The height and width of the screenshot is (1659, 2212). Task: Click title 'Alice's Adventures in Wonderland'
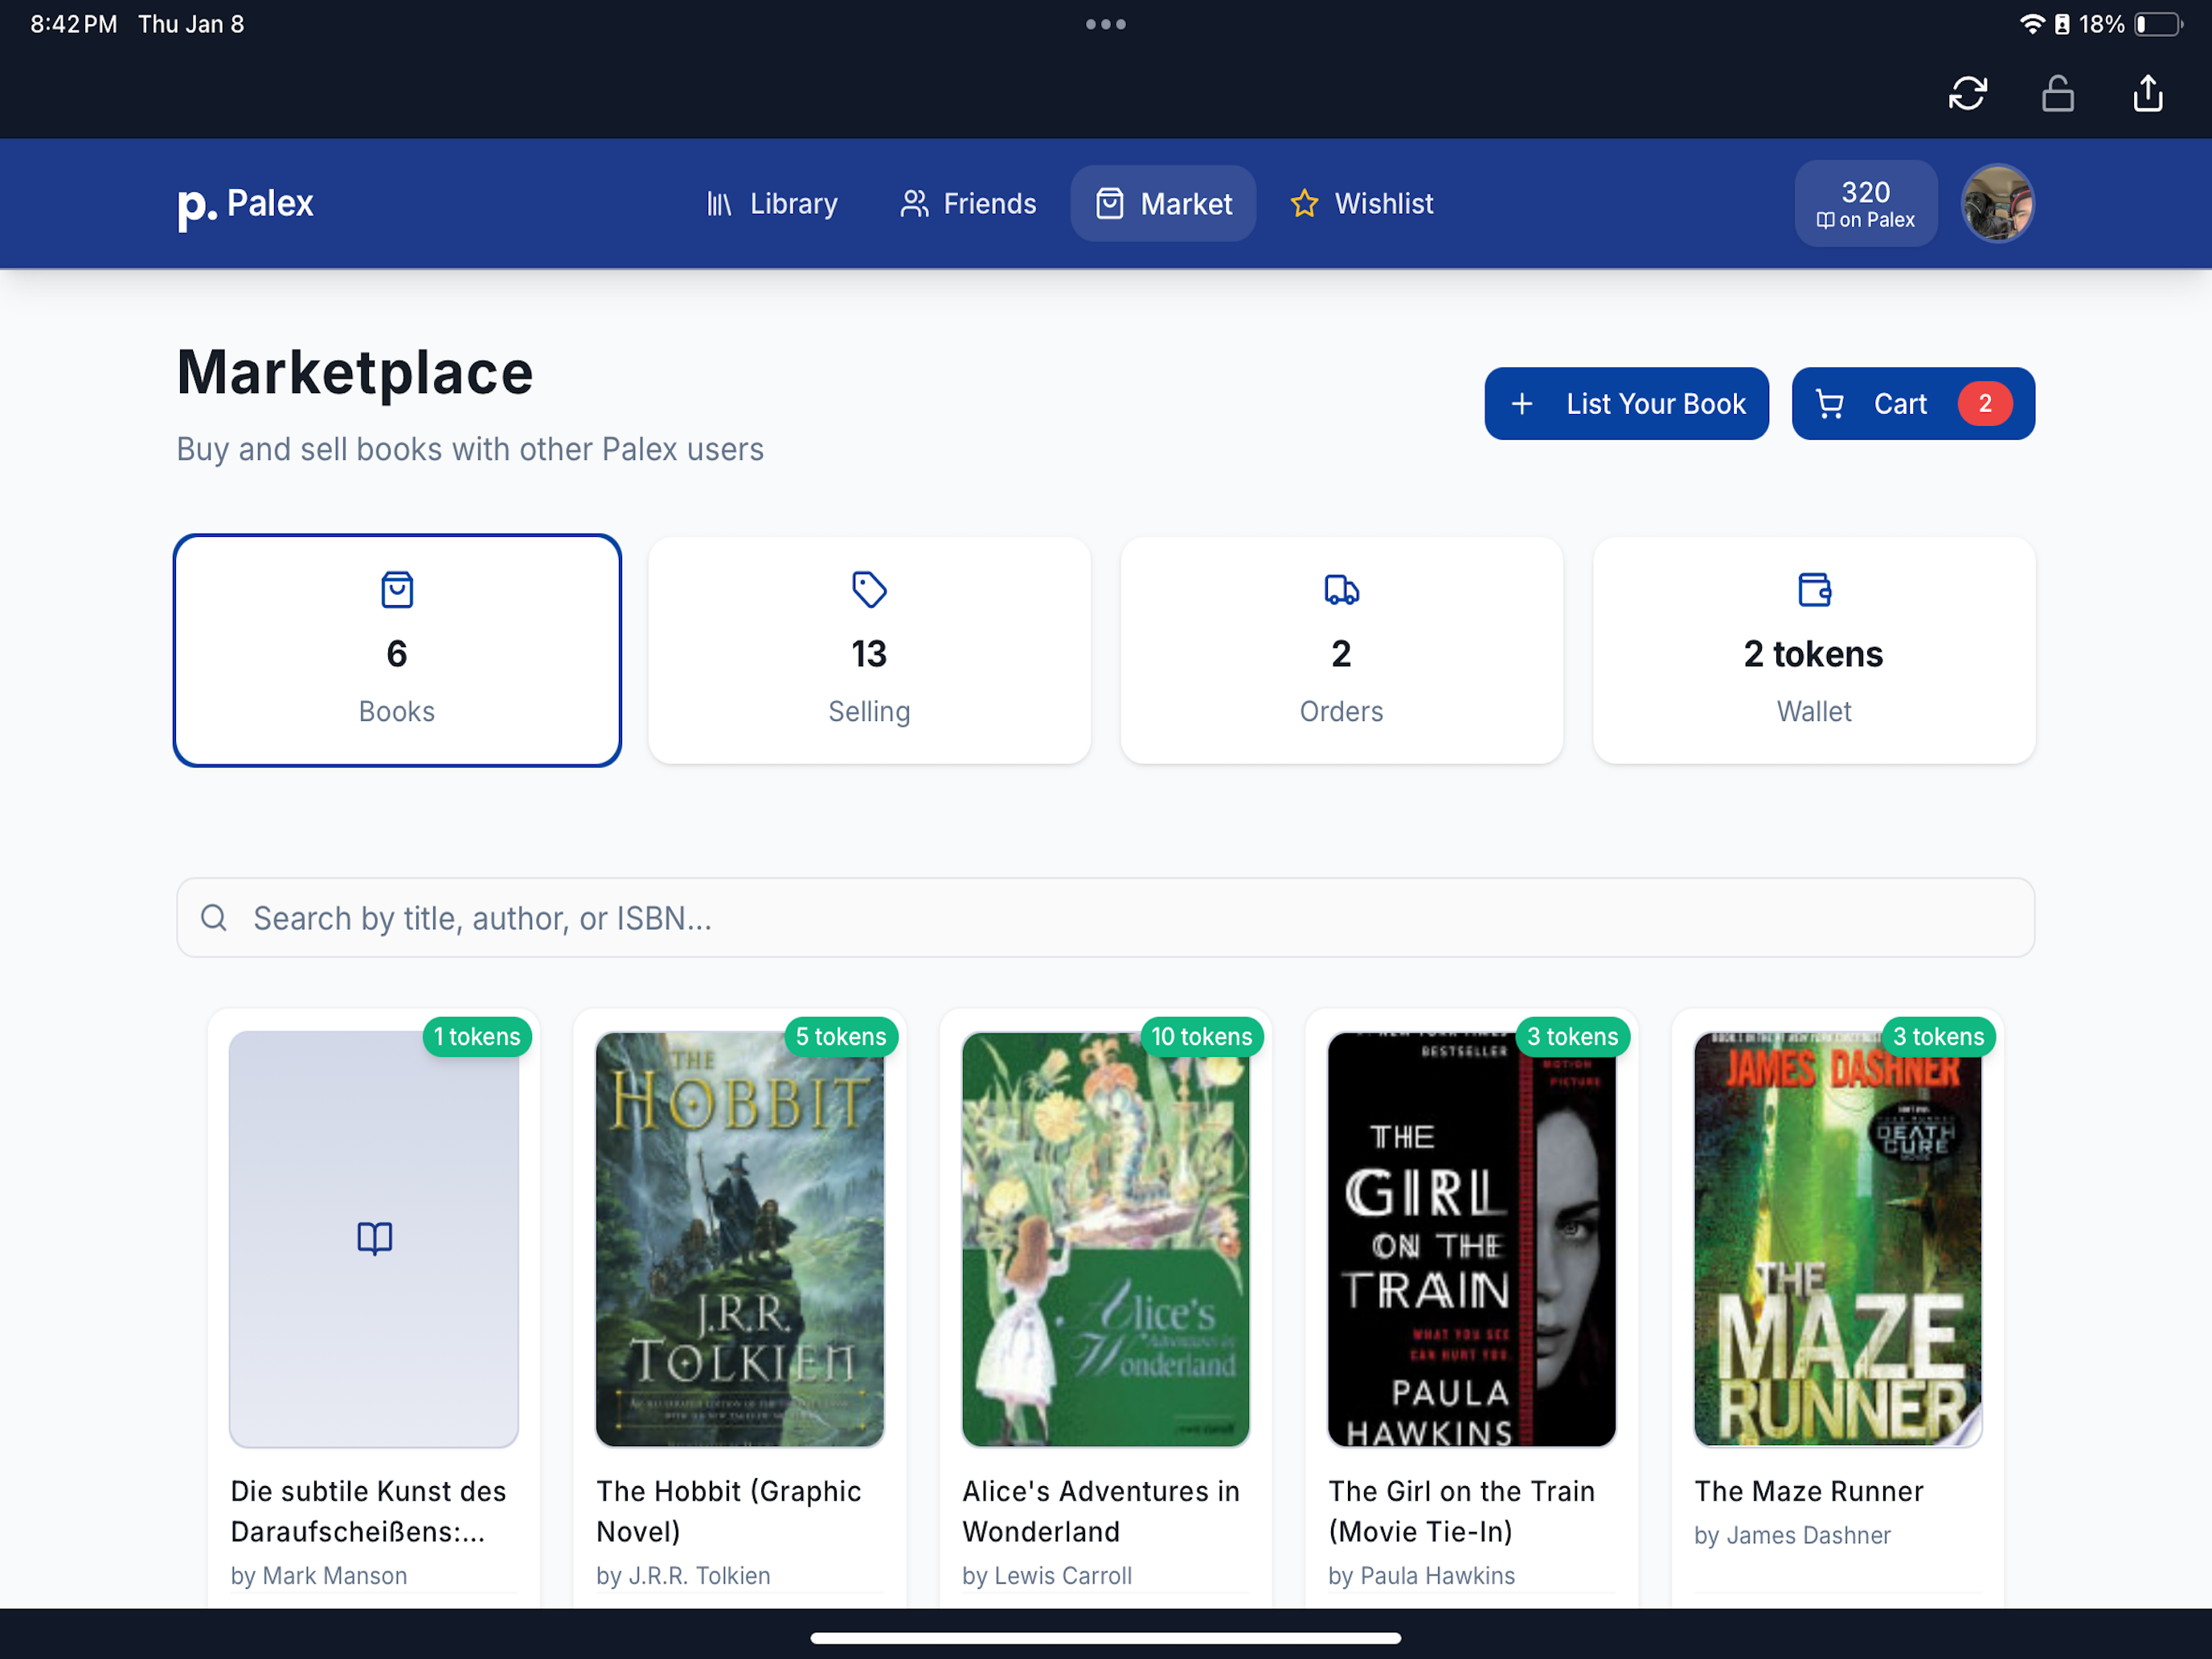[x=1101, y=1511]
